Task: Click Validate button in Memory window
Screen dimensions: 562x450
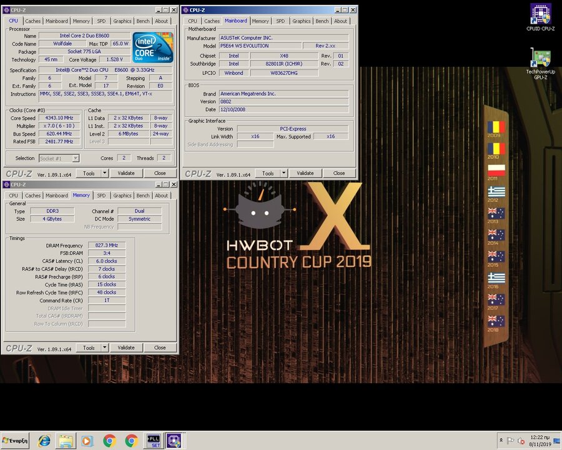Action: [x=126, y=347]
